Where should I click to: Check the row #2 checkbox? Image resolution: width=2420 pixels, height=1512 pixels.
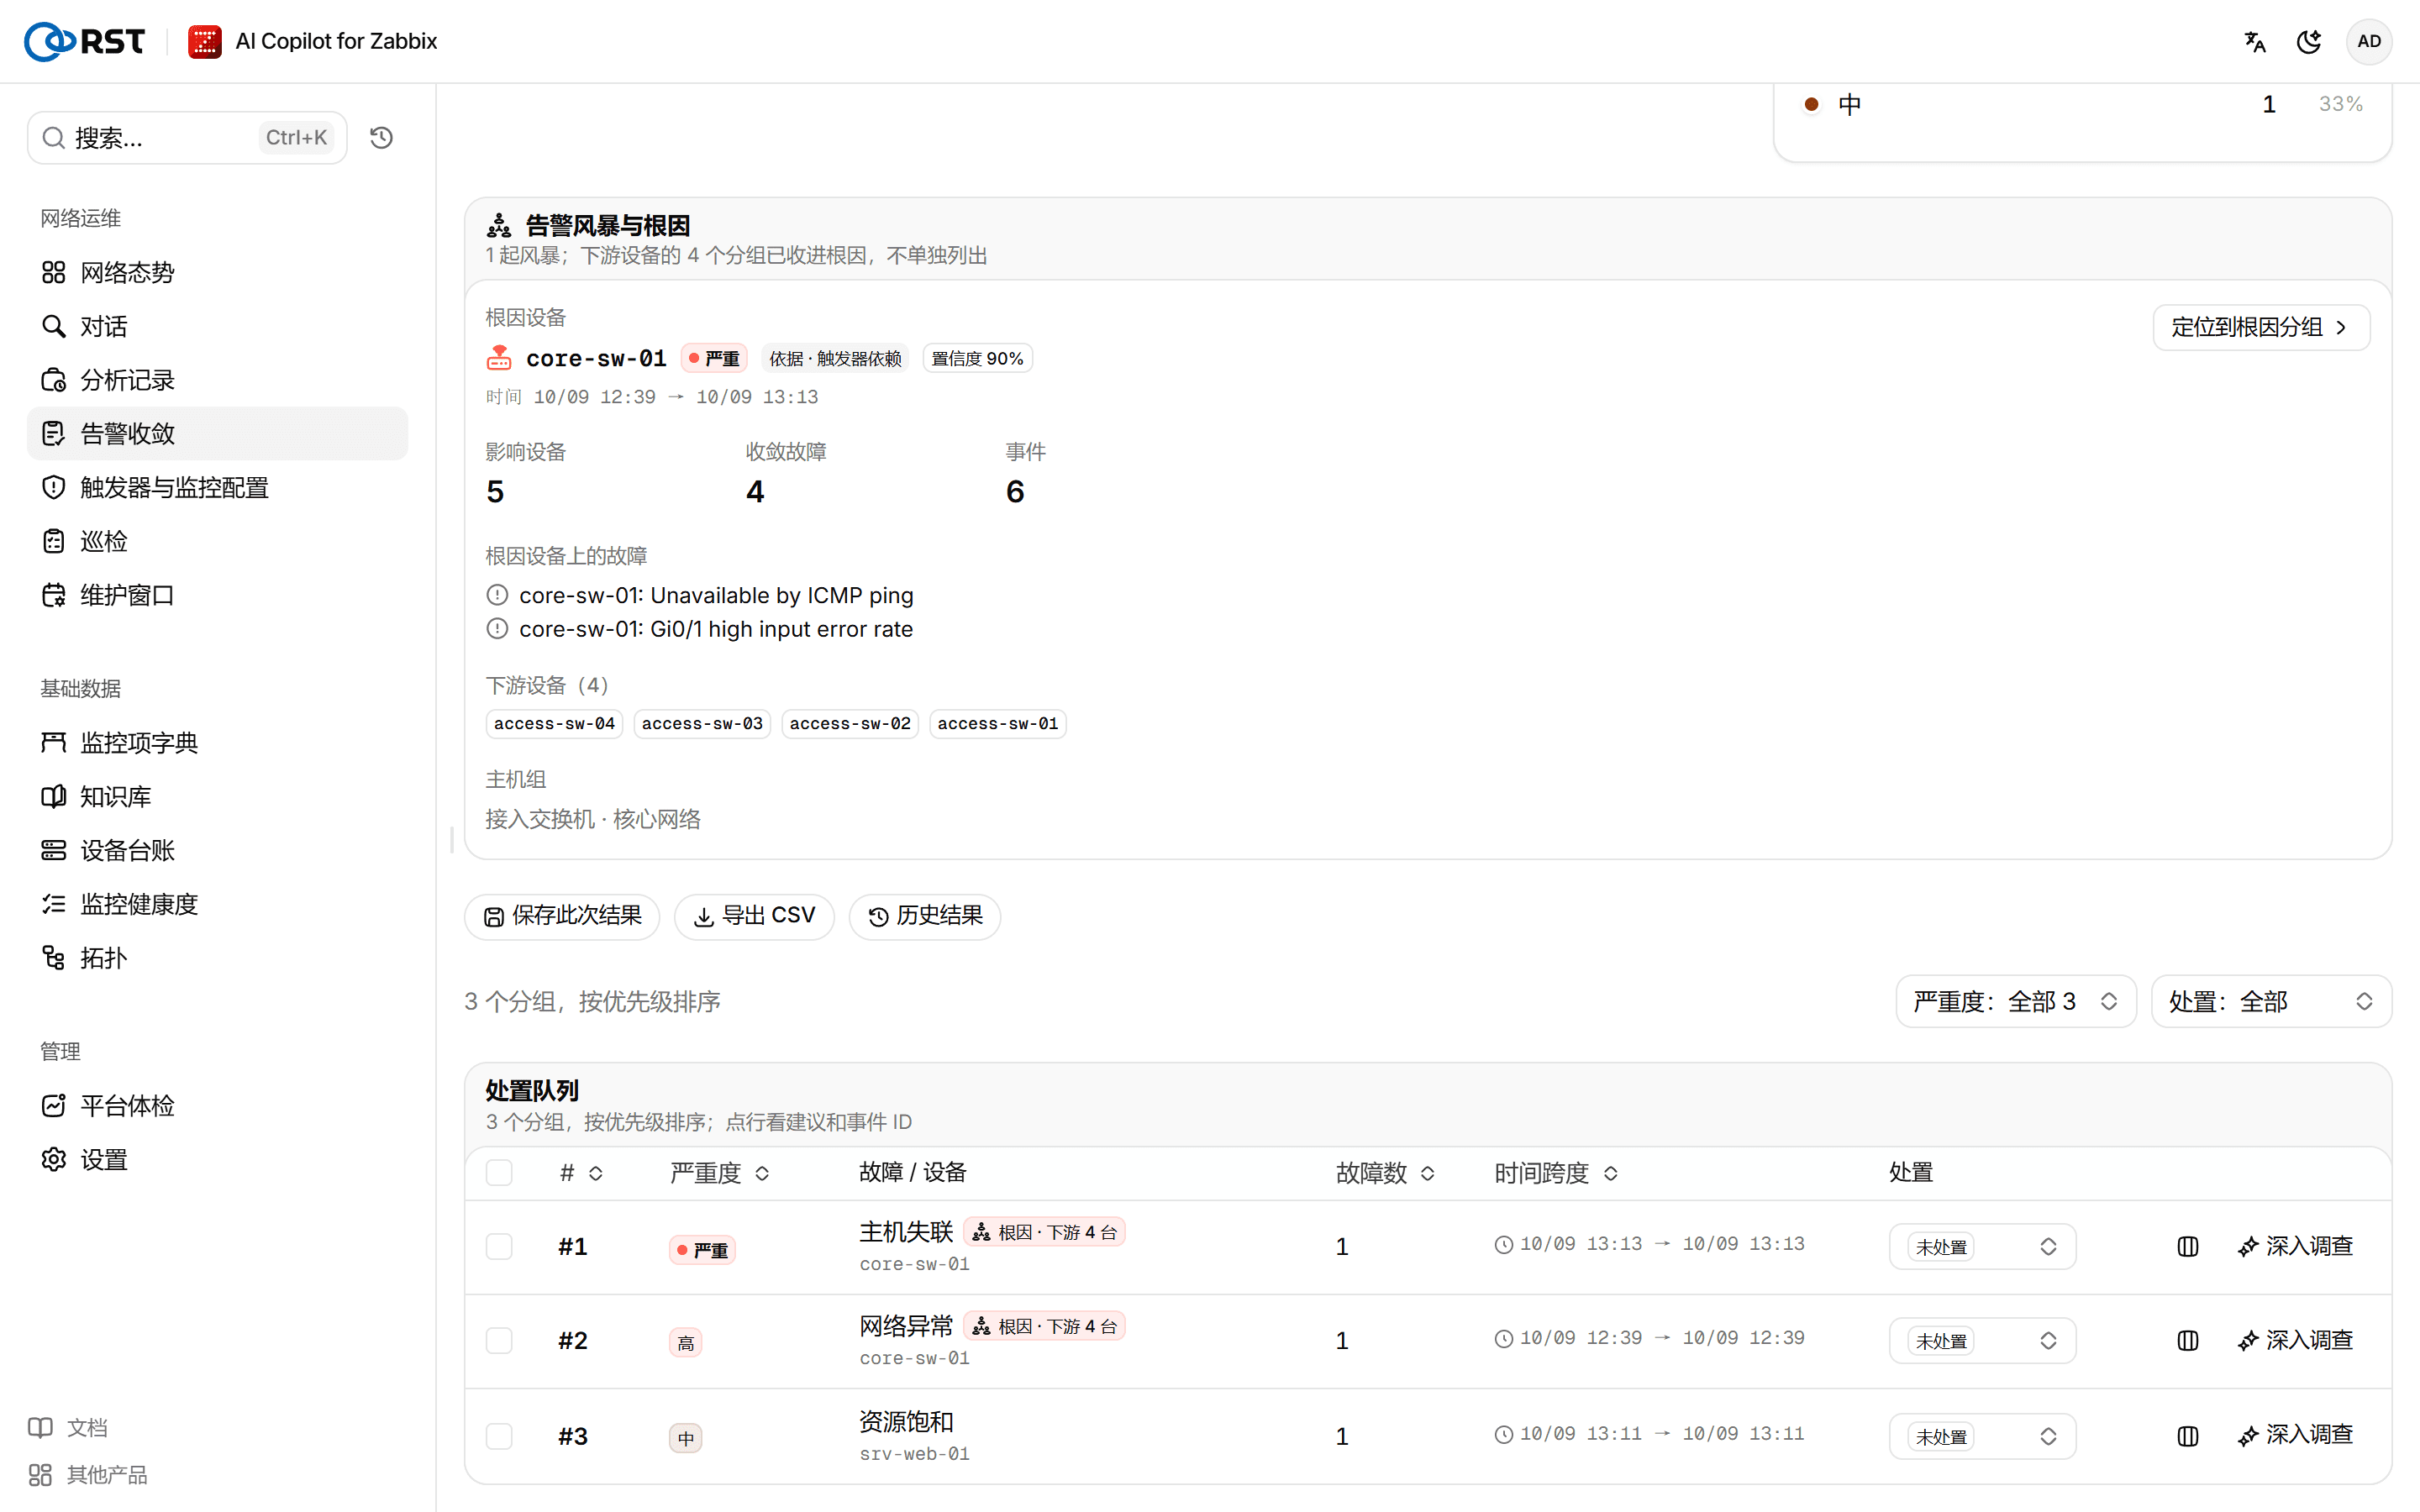coord(499,1340)
